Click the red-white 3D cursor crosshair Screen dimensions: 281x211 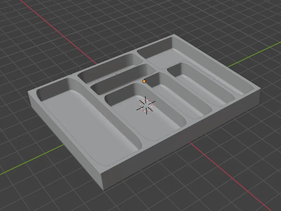coord(146,105)
